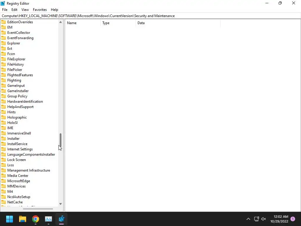
Task: Click the FileHistory folder icon
Action: [4, 64]
